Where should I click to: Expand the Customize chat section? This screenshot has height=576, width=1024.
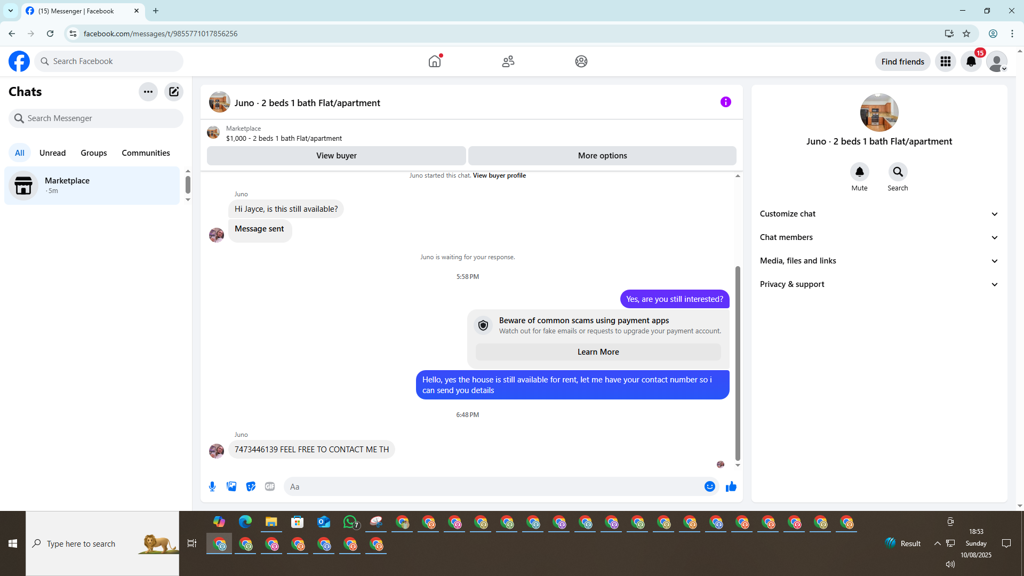tap(879, 214)
